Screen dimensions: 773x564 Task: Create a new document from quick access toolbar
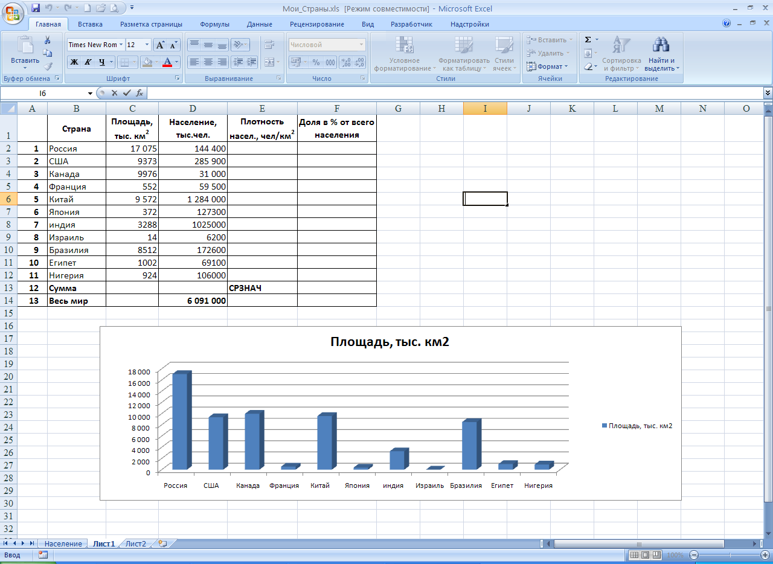coord(88,8)
